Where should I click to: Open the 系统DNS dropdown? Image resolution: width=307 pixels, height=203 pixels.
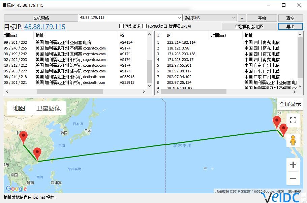(x=234, y=18)
